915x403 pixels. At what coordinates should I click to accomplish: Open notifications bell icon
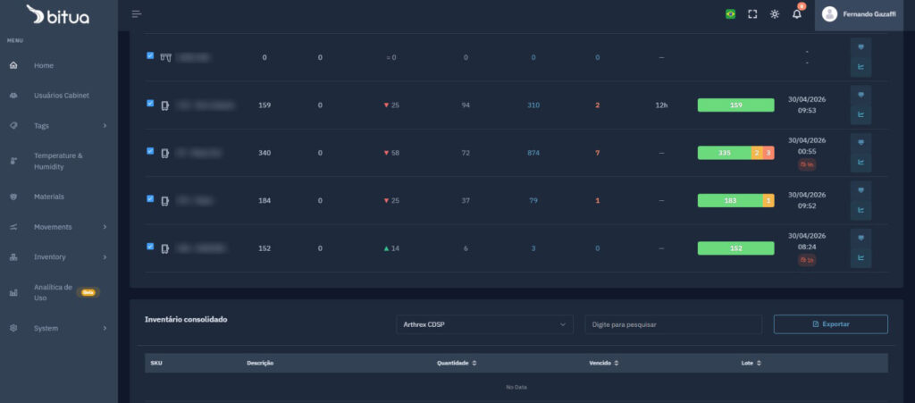pyautogui.click(x=796, y=14)
